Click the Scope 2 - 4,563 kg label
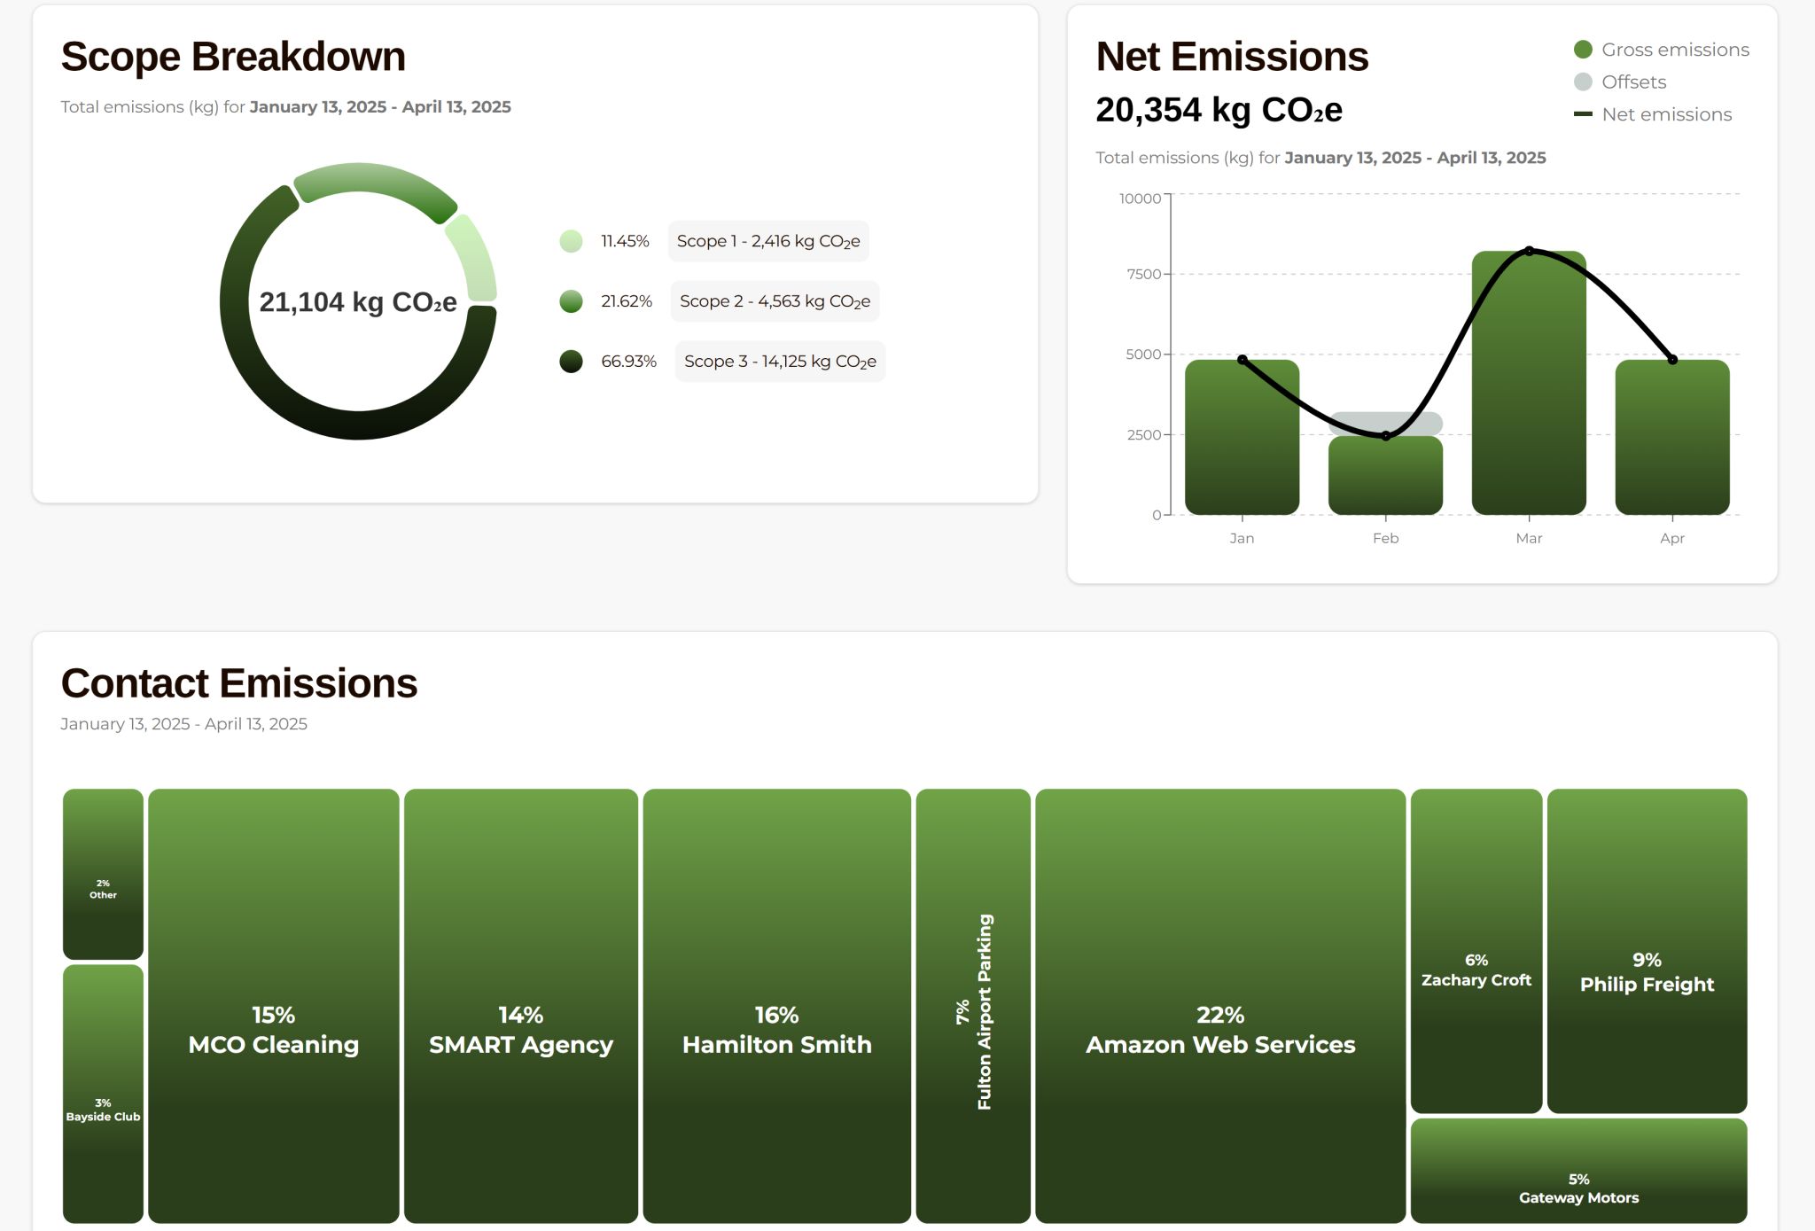Image resolution: width=1815 pixels, height=1231 pixels. click(774, 301)
